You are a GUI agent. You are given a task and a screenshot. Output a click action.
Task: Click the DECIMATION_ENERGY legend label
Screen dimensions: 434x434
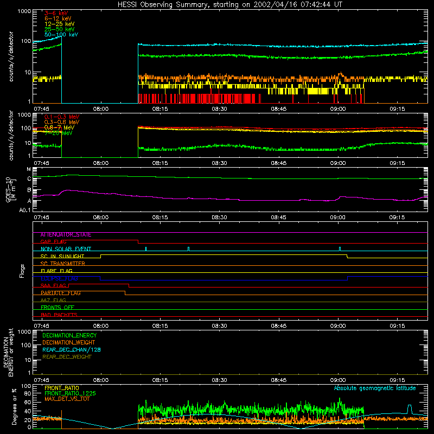[69, 335]
